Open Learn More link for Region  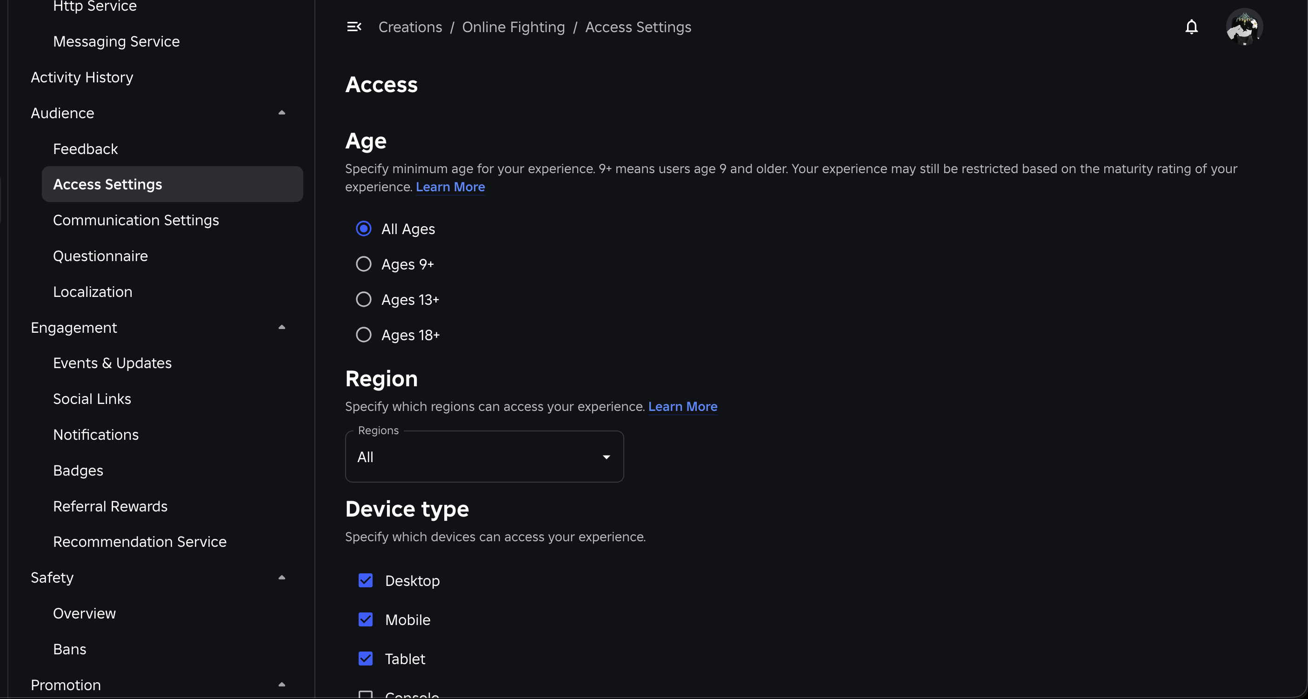pos(682,406)
